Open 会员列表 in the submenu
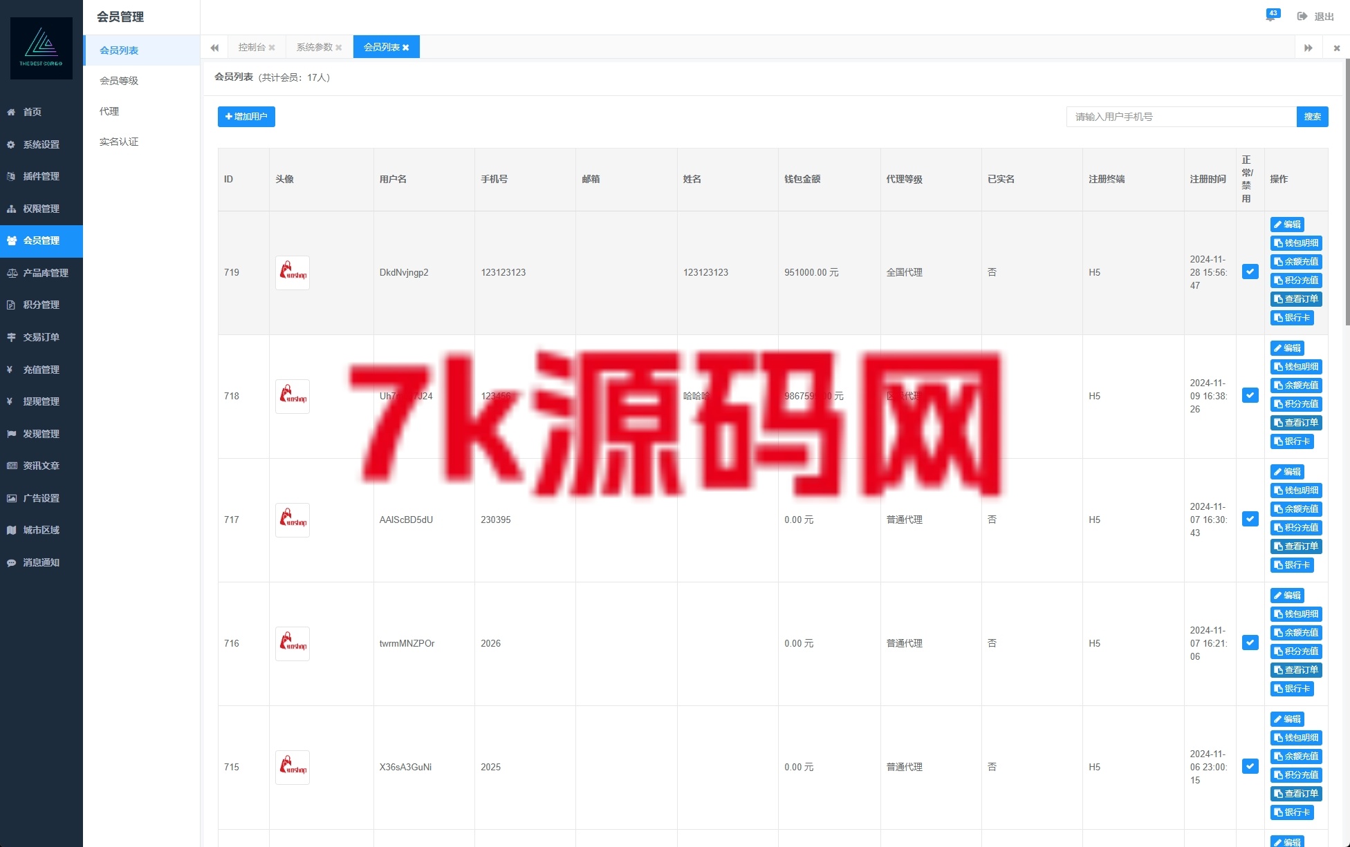Image resolution: width=1350 pixels, height=847 pixels. pos(142,50)
